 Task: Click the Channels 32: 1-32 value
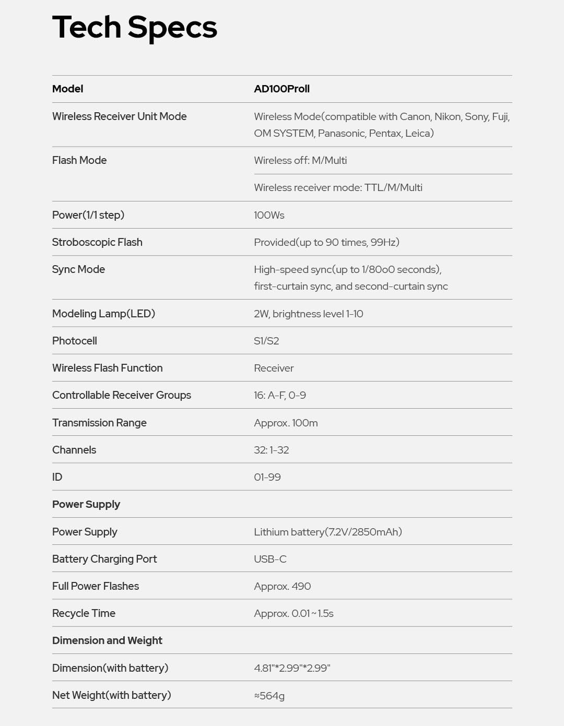[272, 450]
